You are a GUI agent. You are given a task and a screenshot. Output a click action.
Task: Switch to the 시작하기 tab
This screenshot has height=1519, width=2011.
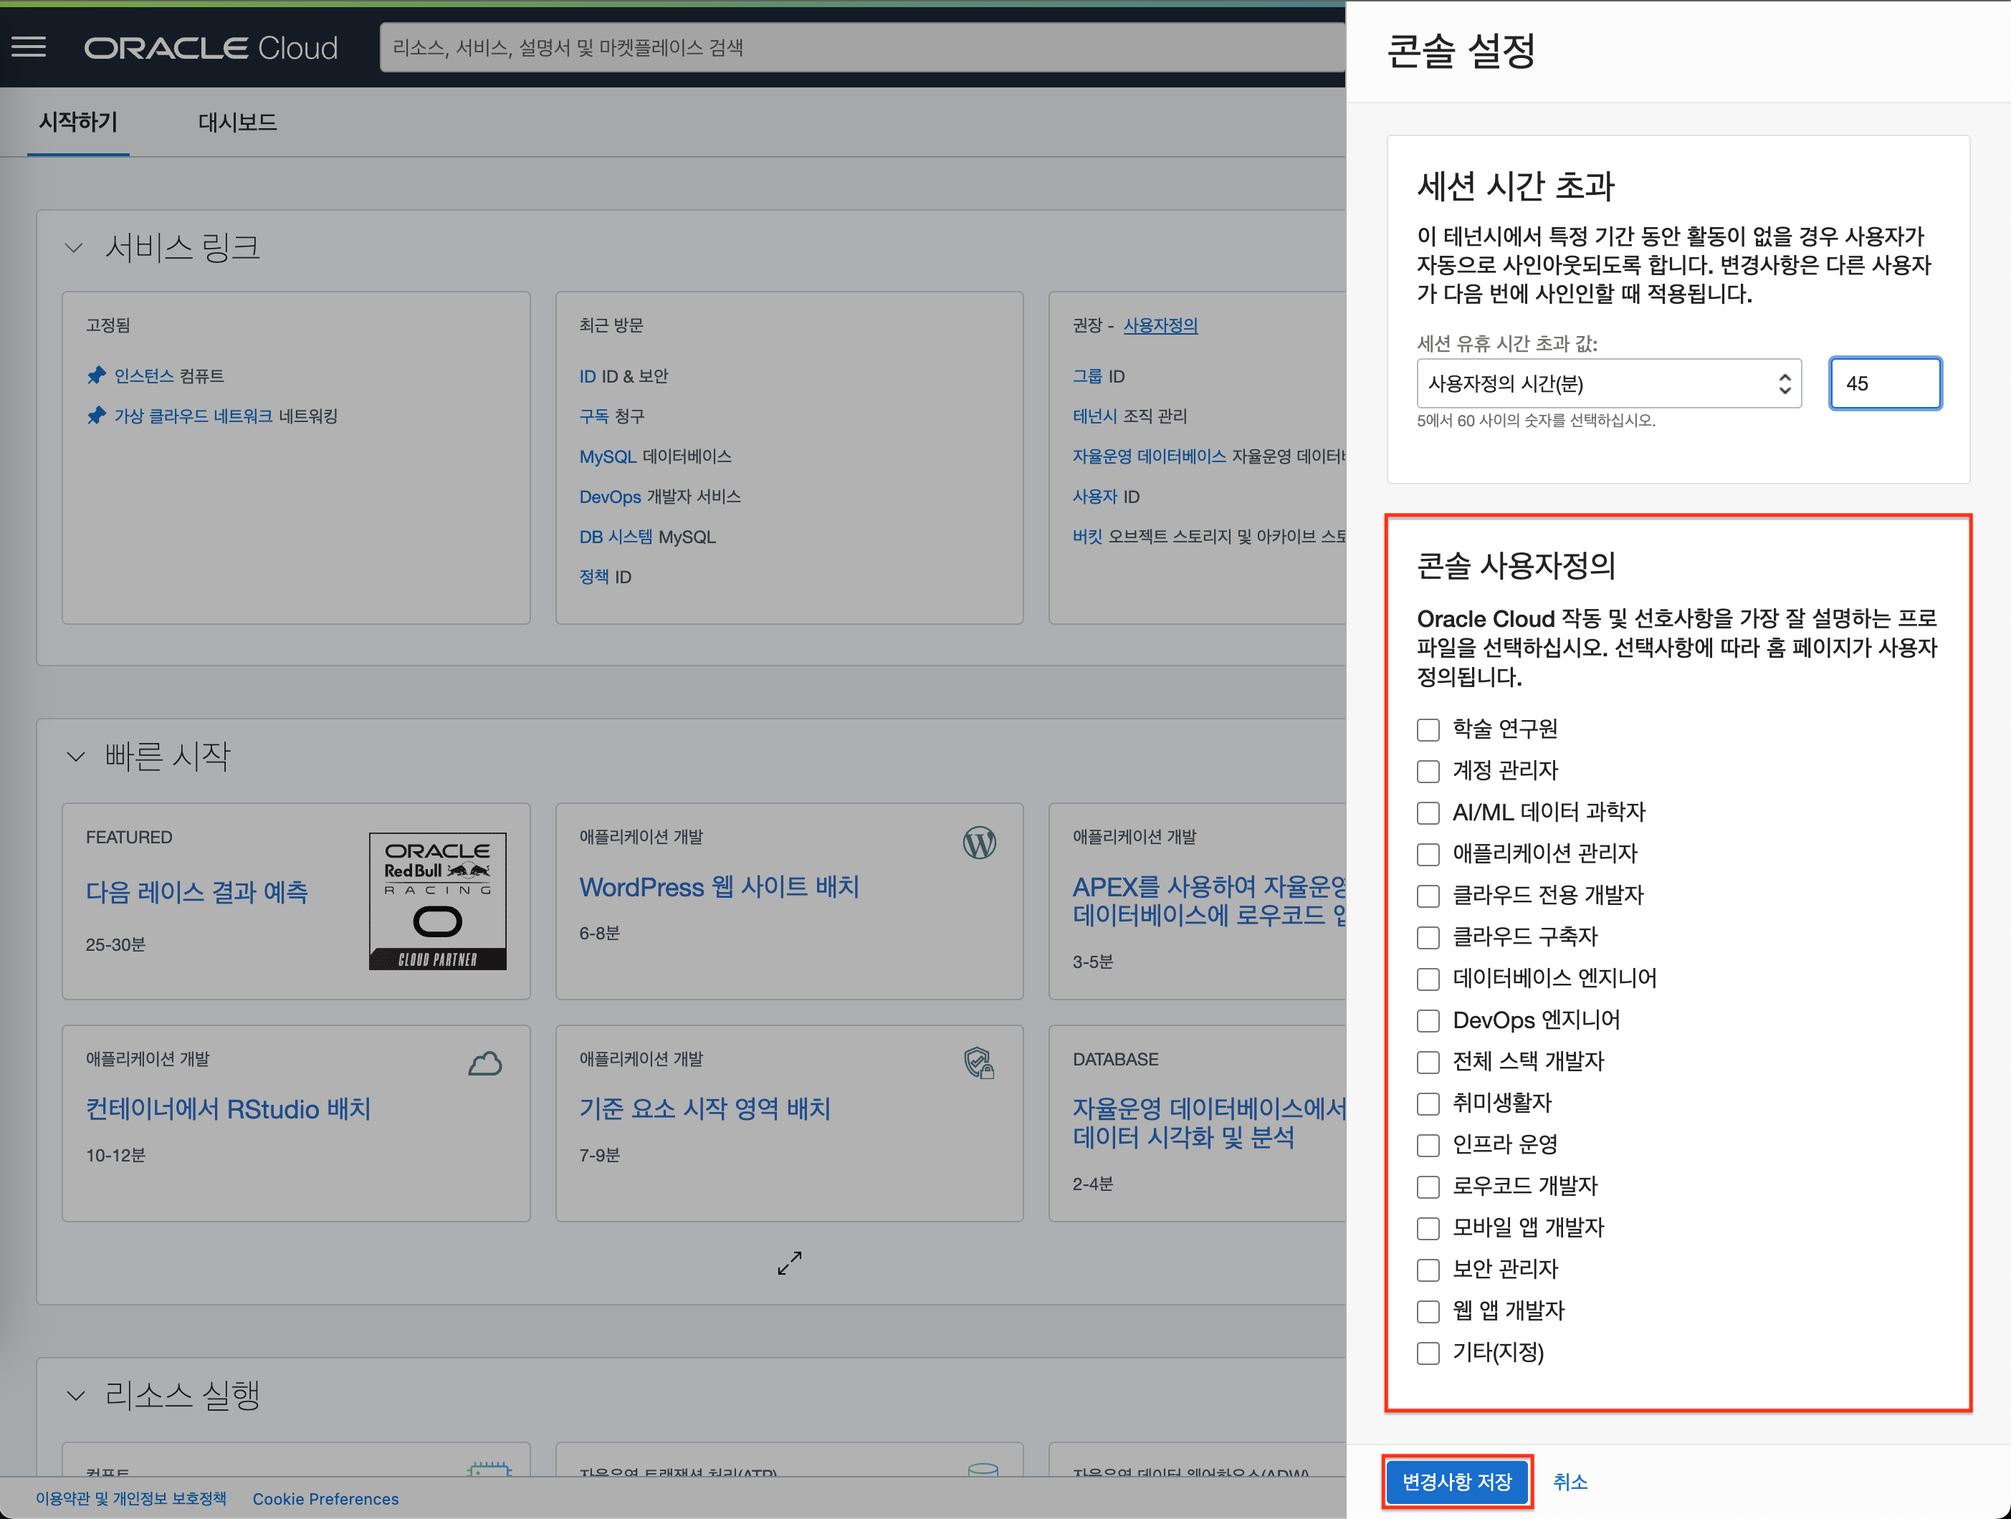[78, 122]
